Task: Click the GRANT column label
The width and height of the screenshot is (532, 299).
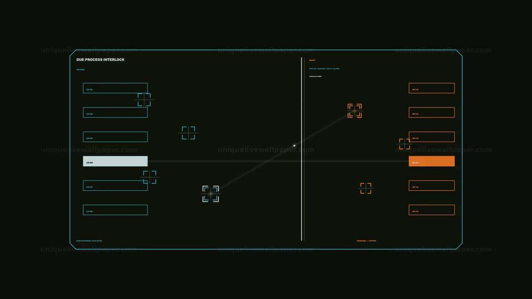Action: coord(312,60)
